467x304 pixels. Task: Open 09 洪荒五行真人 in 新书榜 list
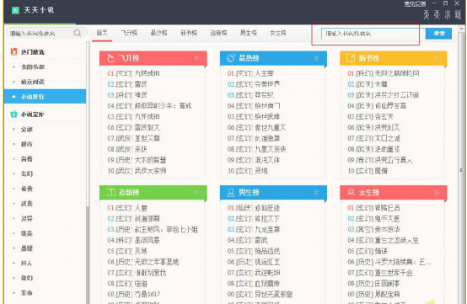380,160
